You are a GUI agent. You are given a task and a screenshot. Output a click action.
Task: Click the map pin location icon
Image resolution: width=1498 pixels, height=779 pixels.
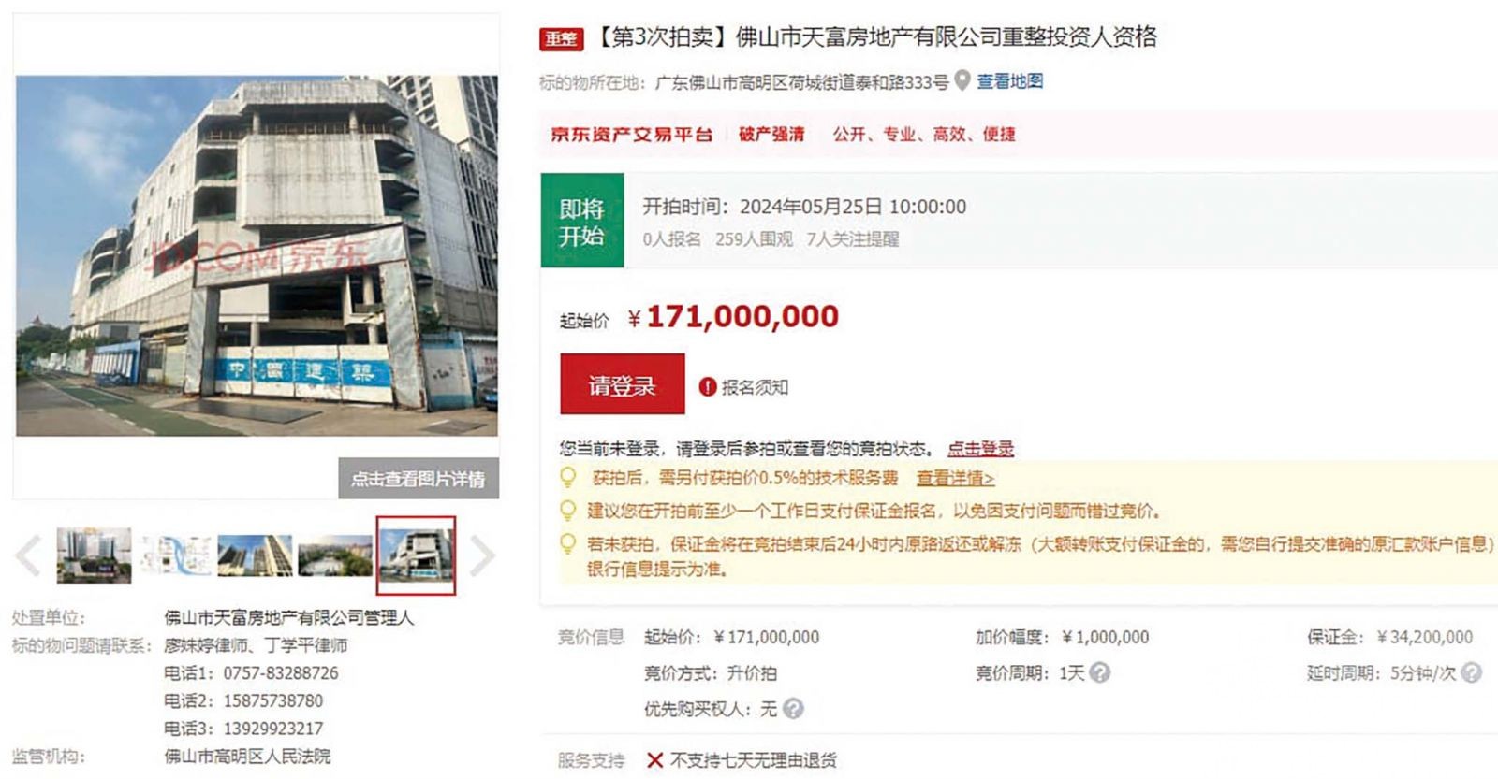(962, 81)
